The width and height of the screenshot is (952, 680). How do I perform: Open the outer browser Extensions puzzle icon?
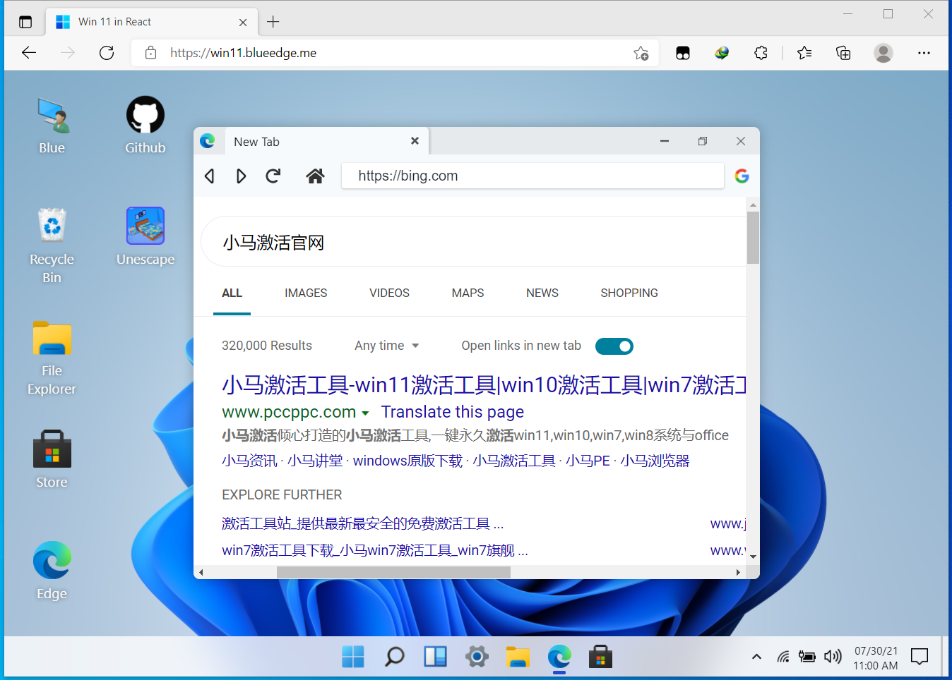761,53
